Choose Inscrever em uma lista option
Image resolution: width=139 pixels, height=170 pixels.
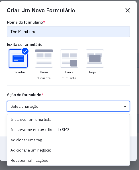click(x=68, y=119)
